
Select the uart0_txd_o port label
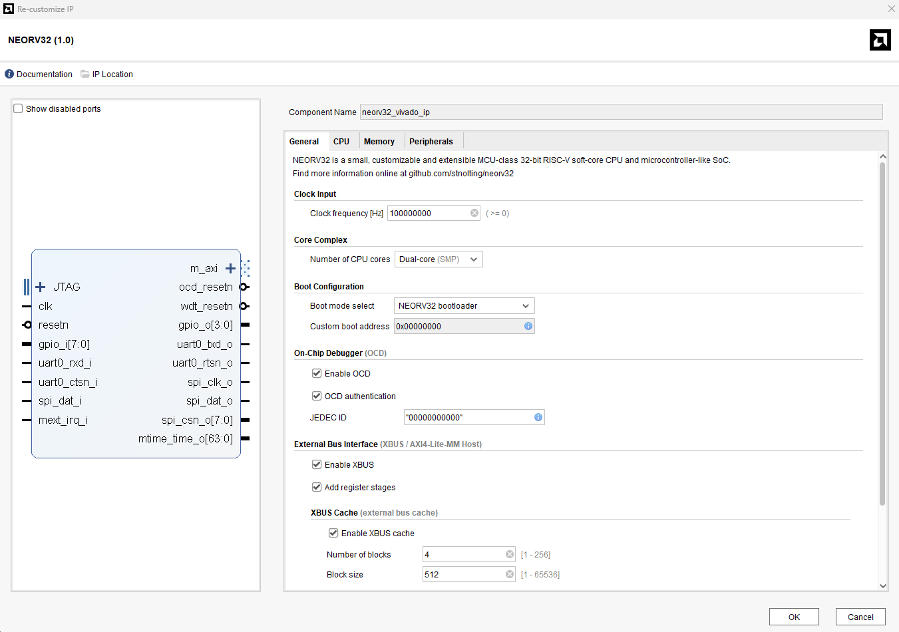click(205, 344)
